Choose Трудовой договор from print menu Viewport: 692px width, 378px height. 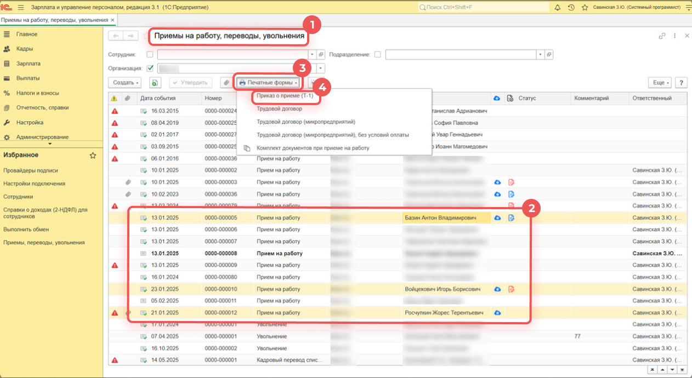point(279,109)
